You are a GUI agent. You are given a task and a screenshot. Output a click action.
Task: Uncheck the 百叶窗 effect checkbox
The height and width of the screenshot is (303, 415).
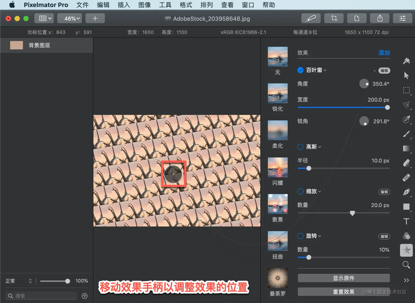300,70
